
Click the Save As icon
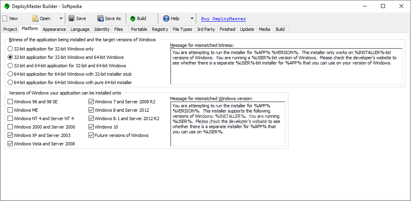(x=101, y=18)
